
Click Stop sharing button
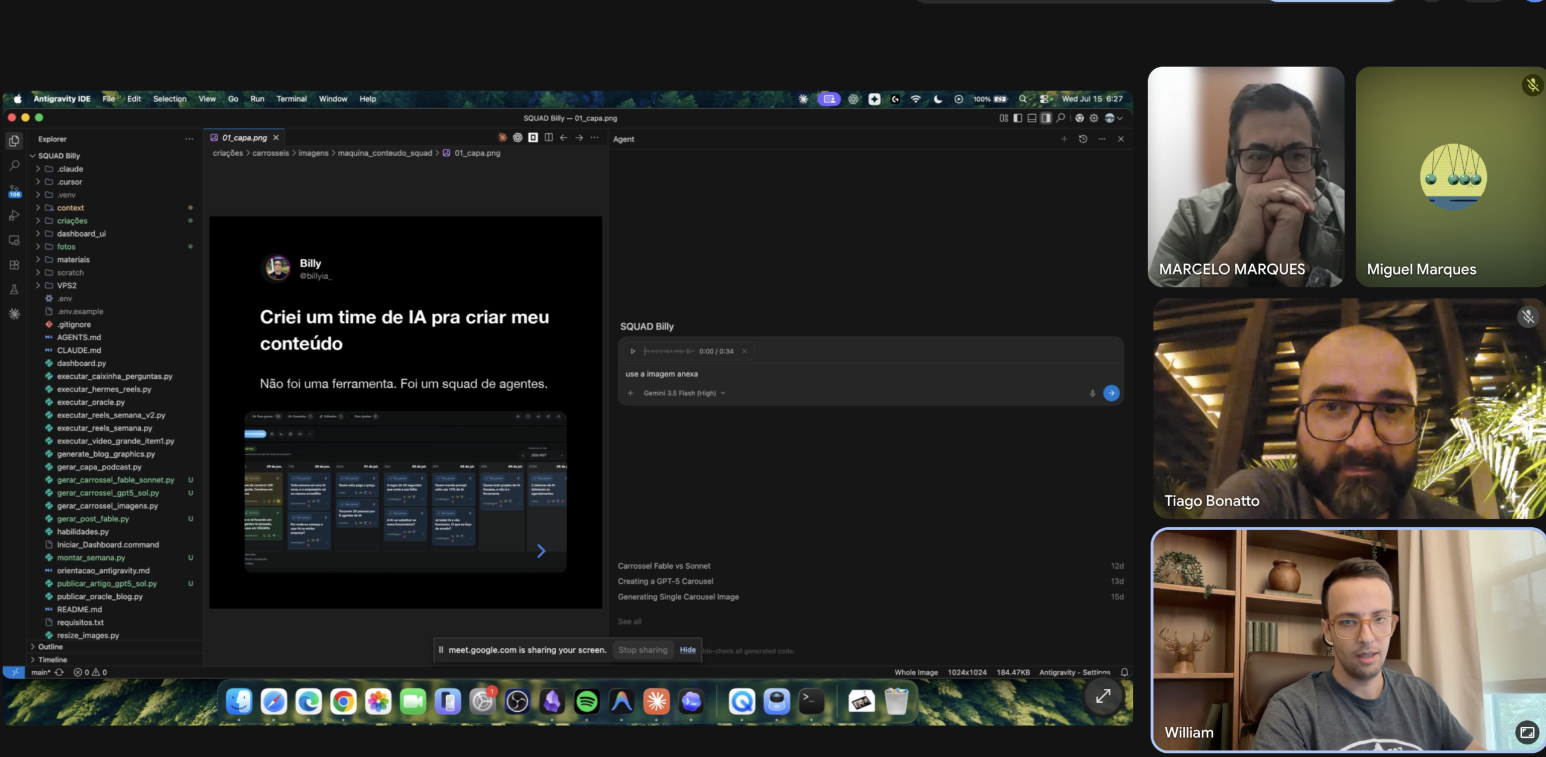click(x=643, y=650)
